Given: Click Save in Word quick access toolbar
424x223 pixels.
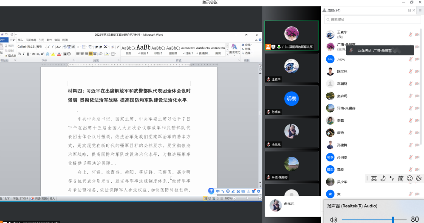Looking at the screenshot, I should (x=2, y=34).
